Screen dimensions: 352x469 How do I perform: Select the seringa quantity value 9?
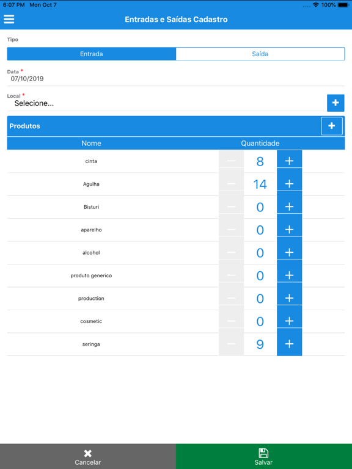[260, 344]
